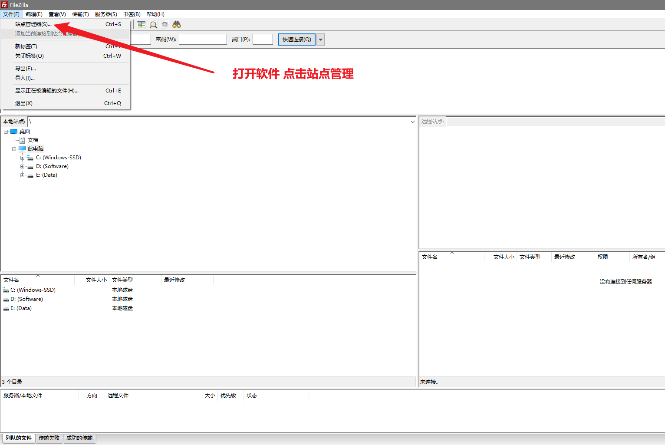Click the D: drive icon in local tree

point(30,166)
